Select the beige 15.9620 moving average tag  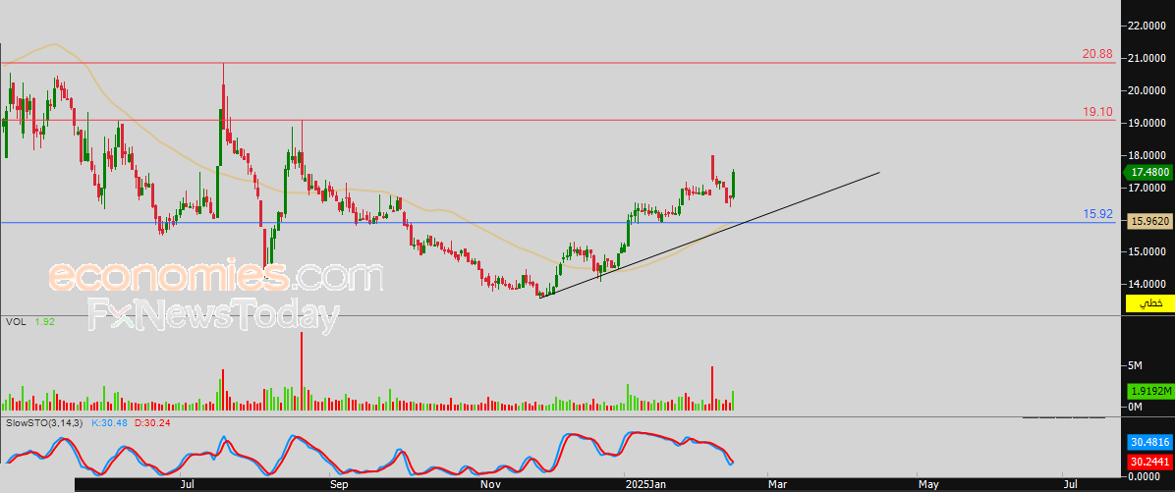(x=1148, y=221)
